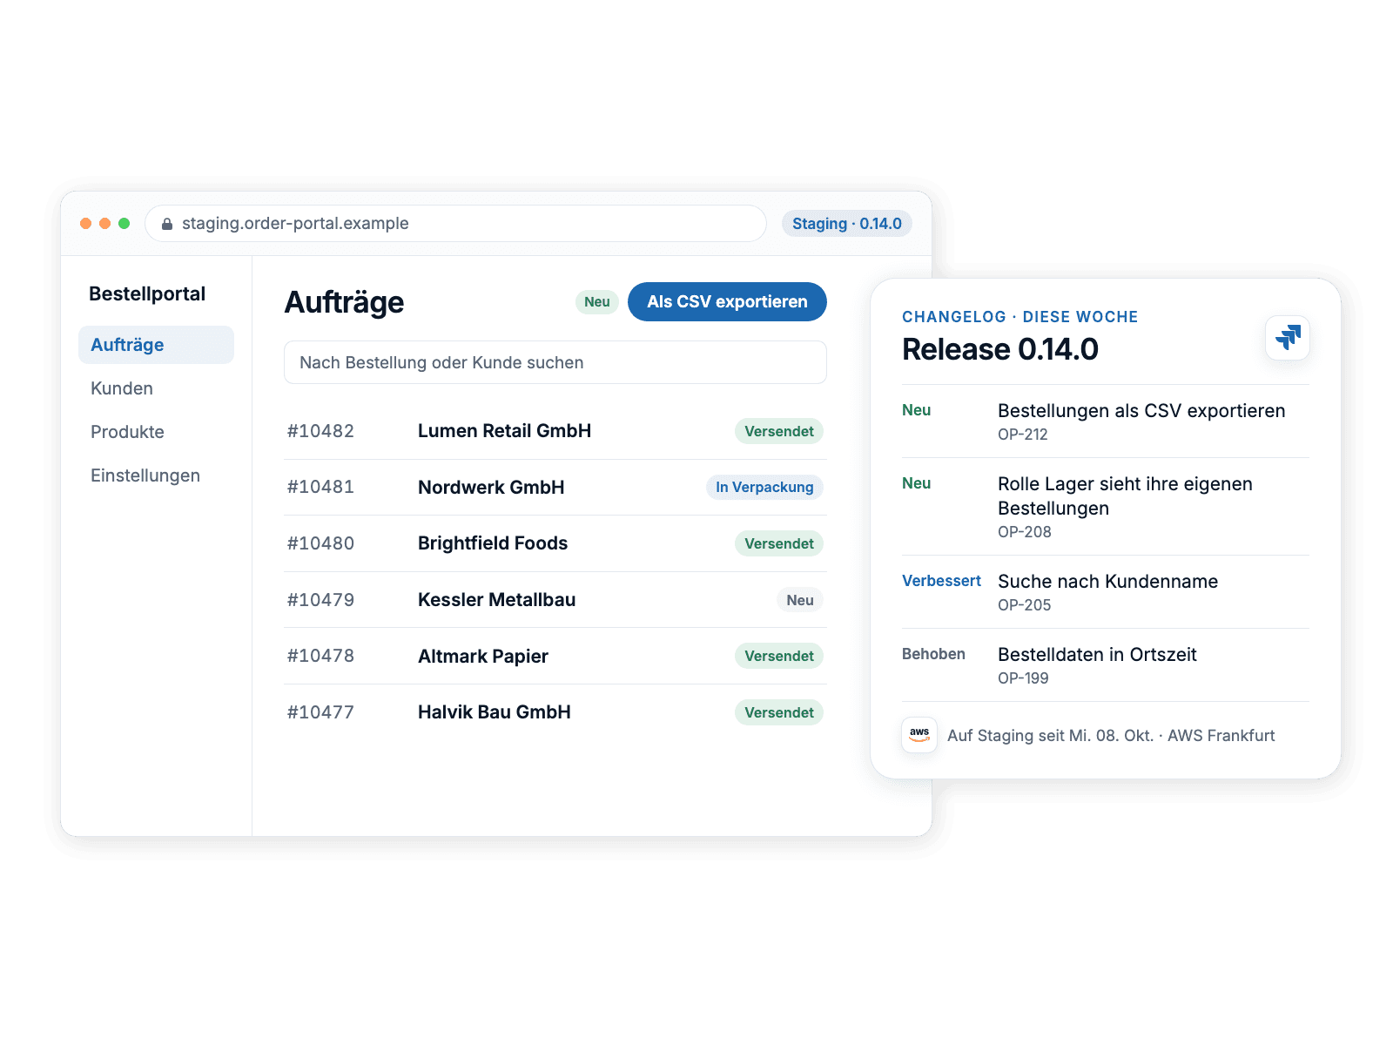Select order number #10477
Screen dimensions: 1393x1045
(320, 712)
